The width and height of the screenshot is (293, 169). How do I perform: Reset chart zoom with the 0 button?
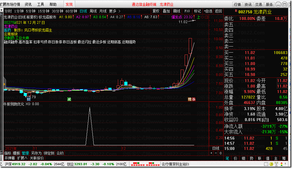click(220, 153)
